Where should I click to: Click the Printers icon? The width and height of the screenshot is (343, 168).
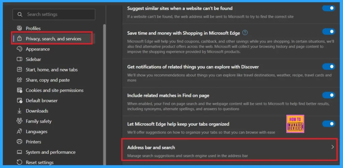click(x=19, y=142)
